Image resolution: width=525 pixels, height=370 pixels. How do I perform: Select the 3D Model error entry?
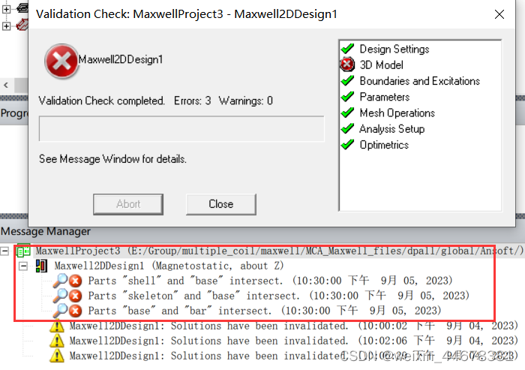click(381, 65)
